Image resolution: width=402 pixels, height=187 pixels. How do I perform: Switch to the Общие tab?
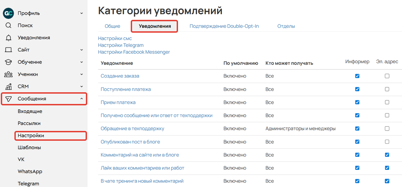point(112,26)
